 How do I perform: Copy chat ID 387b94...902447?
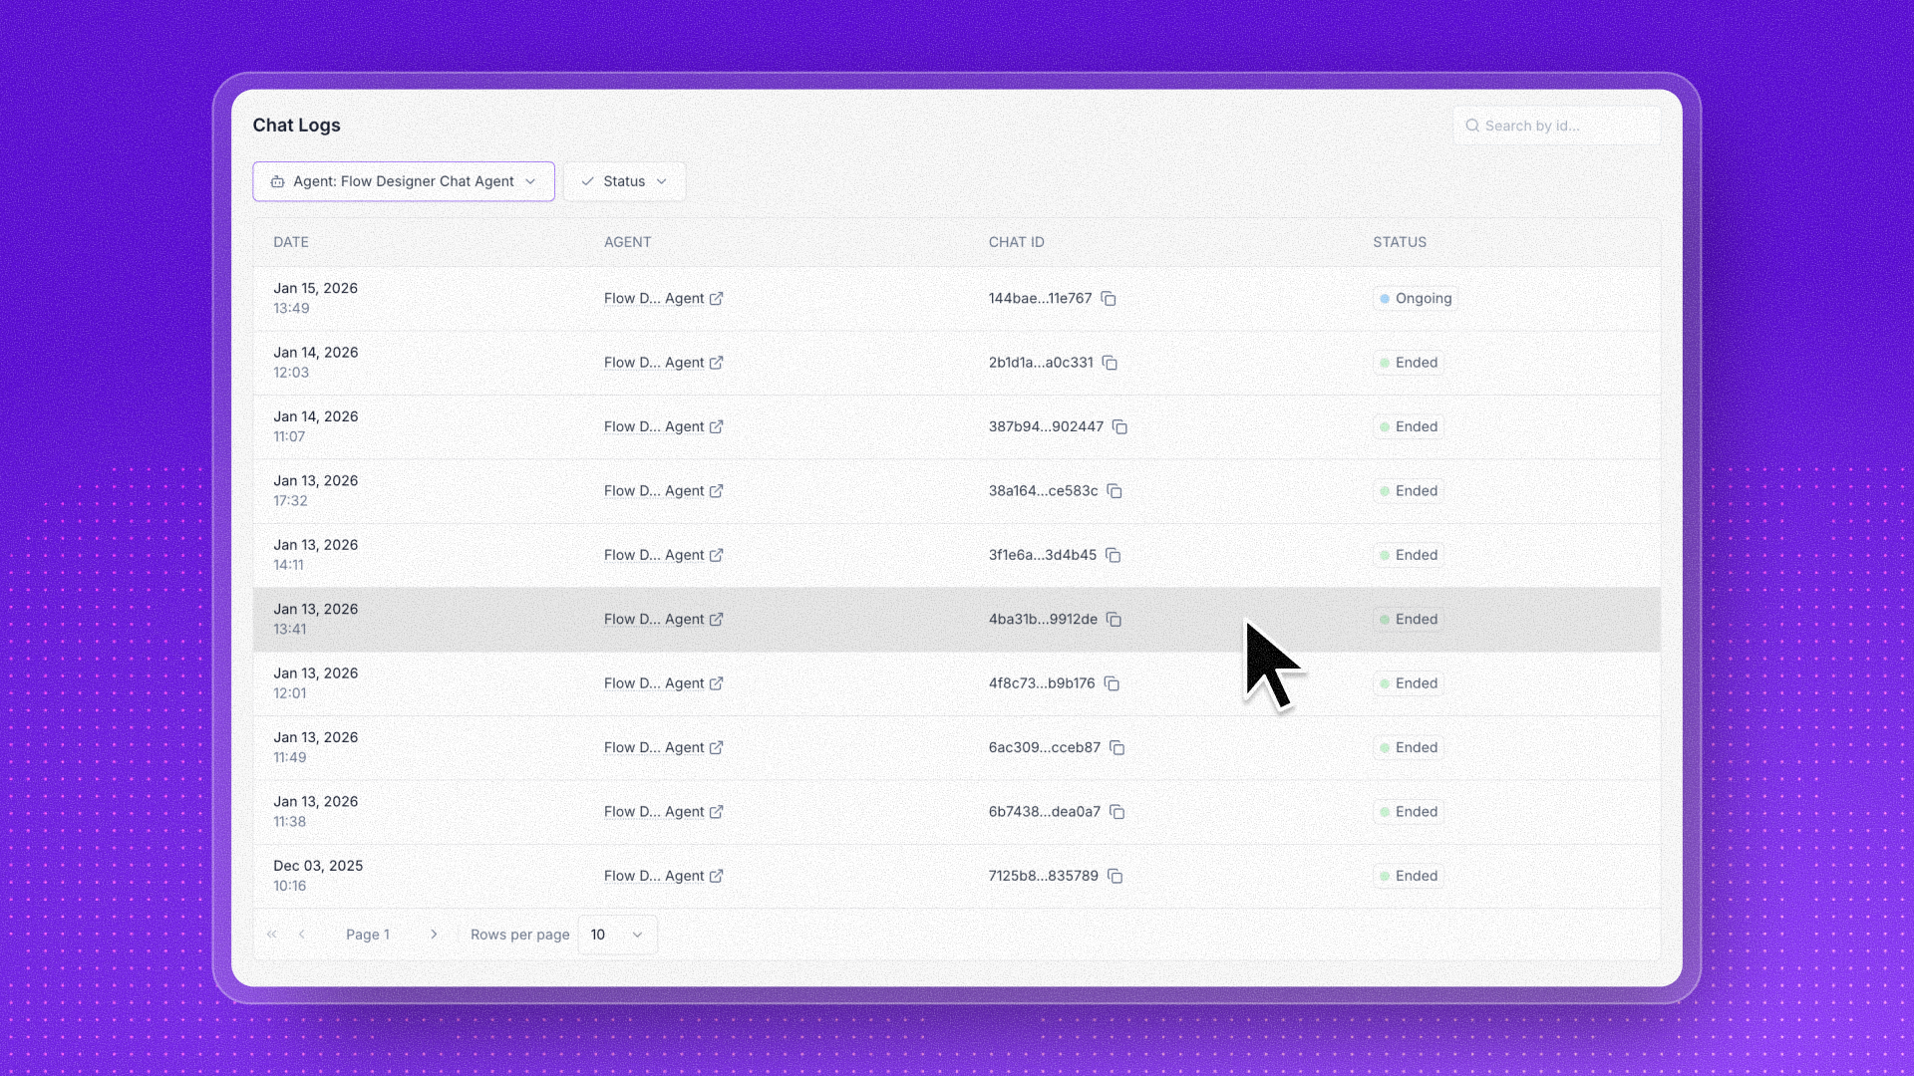(1119, 427)
